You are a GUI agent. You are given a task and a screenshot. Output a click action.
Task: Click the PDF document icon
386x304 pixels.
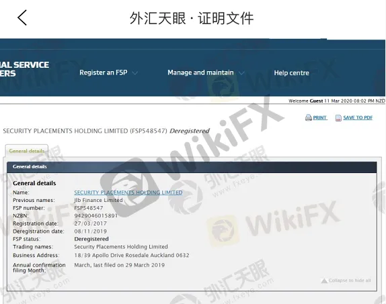[338, 118]
